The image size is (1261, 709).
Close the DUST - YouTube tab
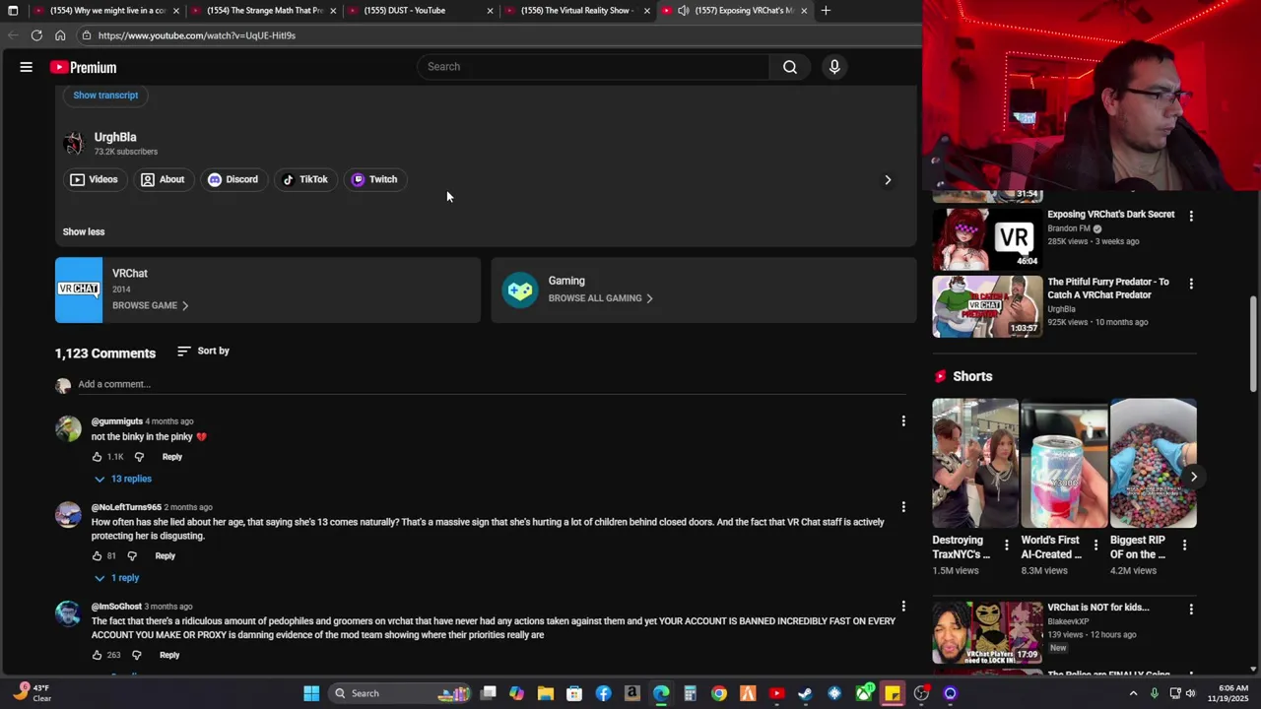[x=490, y=11]
